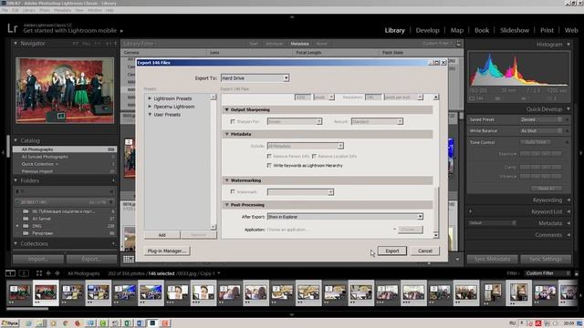The image size is (584, 328).
Task: Click arrow next to Get started with Lightroom mobile
Action: coord(121,31)
